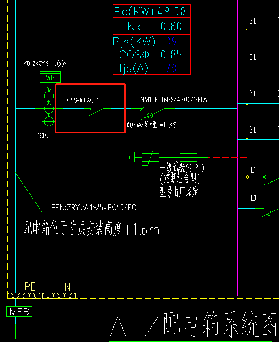Select the 300mA delay type t=0.3S text
This screenshot has width=279, height=342.
(150, 125)
